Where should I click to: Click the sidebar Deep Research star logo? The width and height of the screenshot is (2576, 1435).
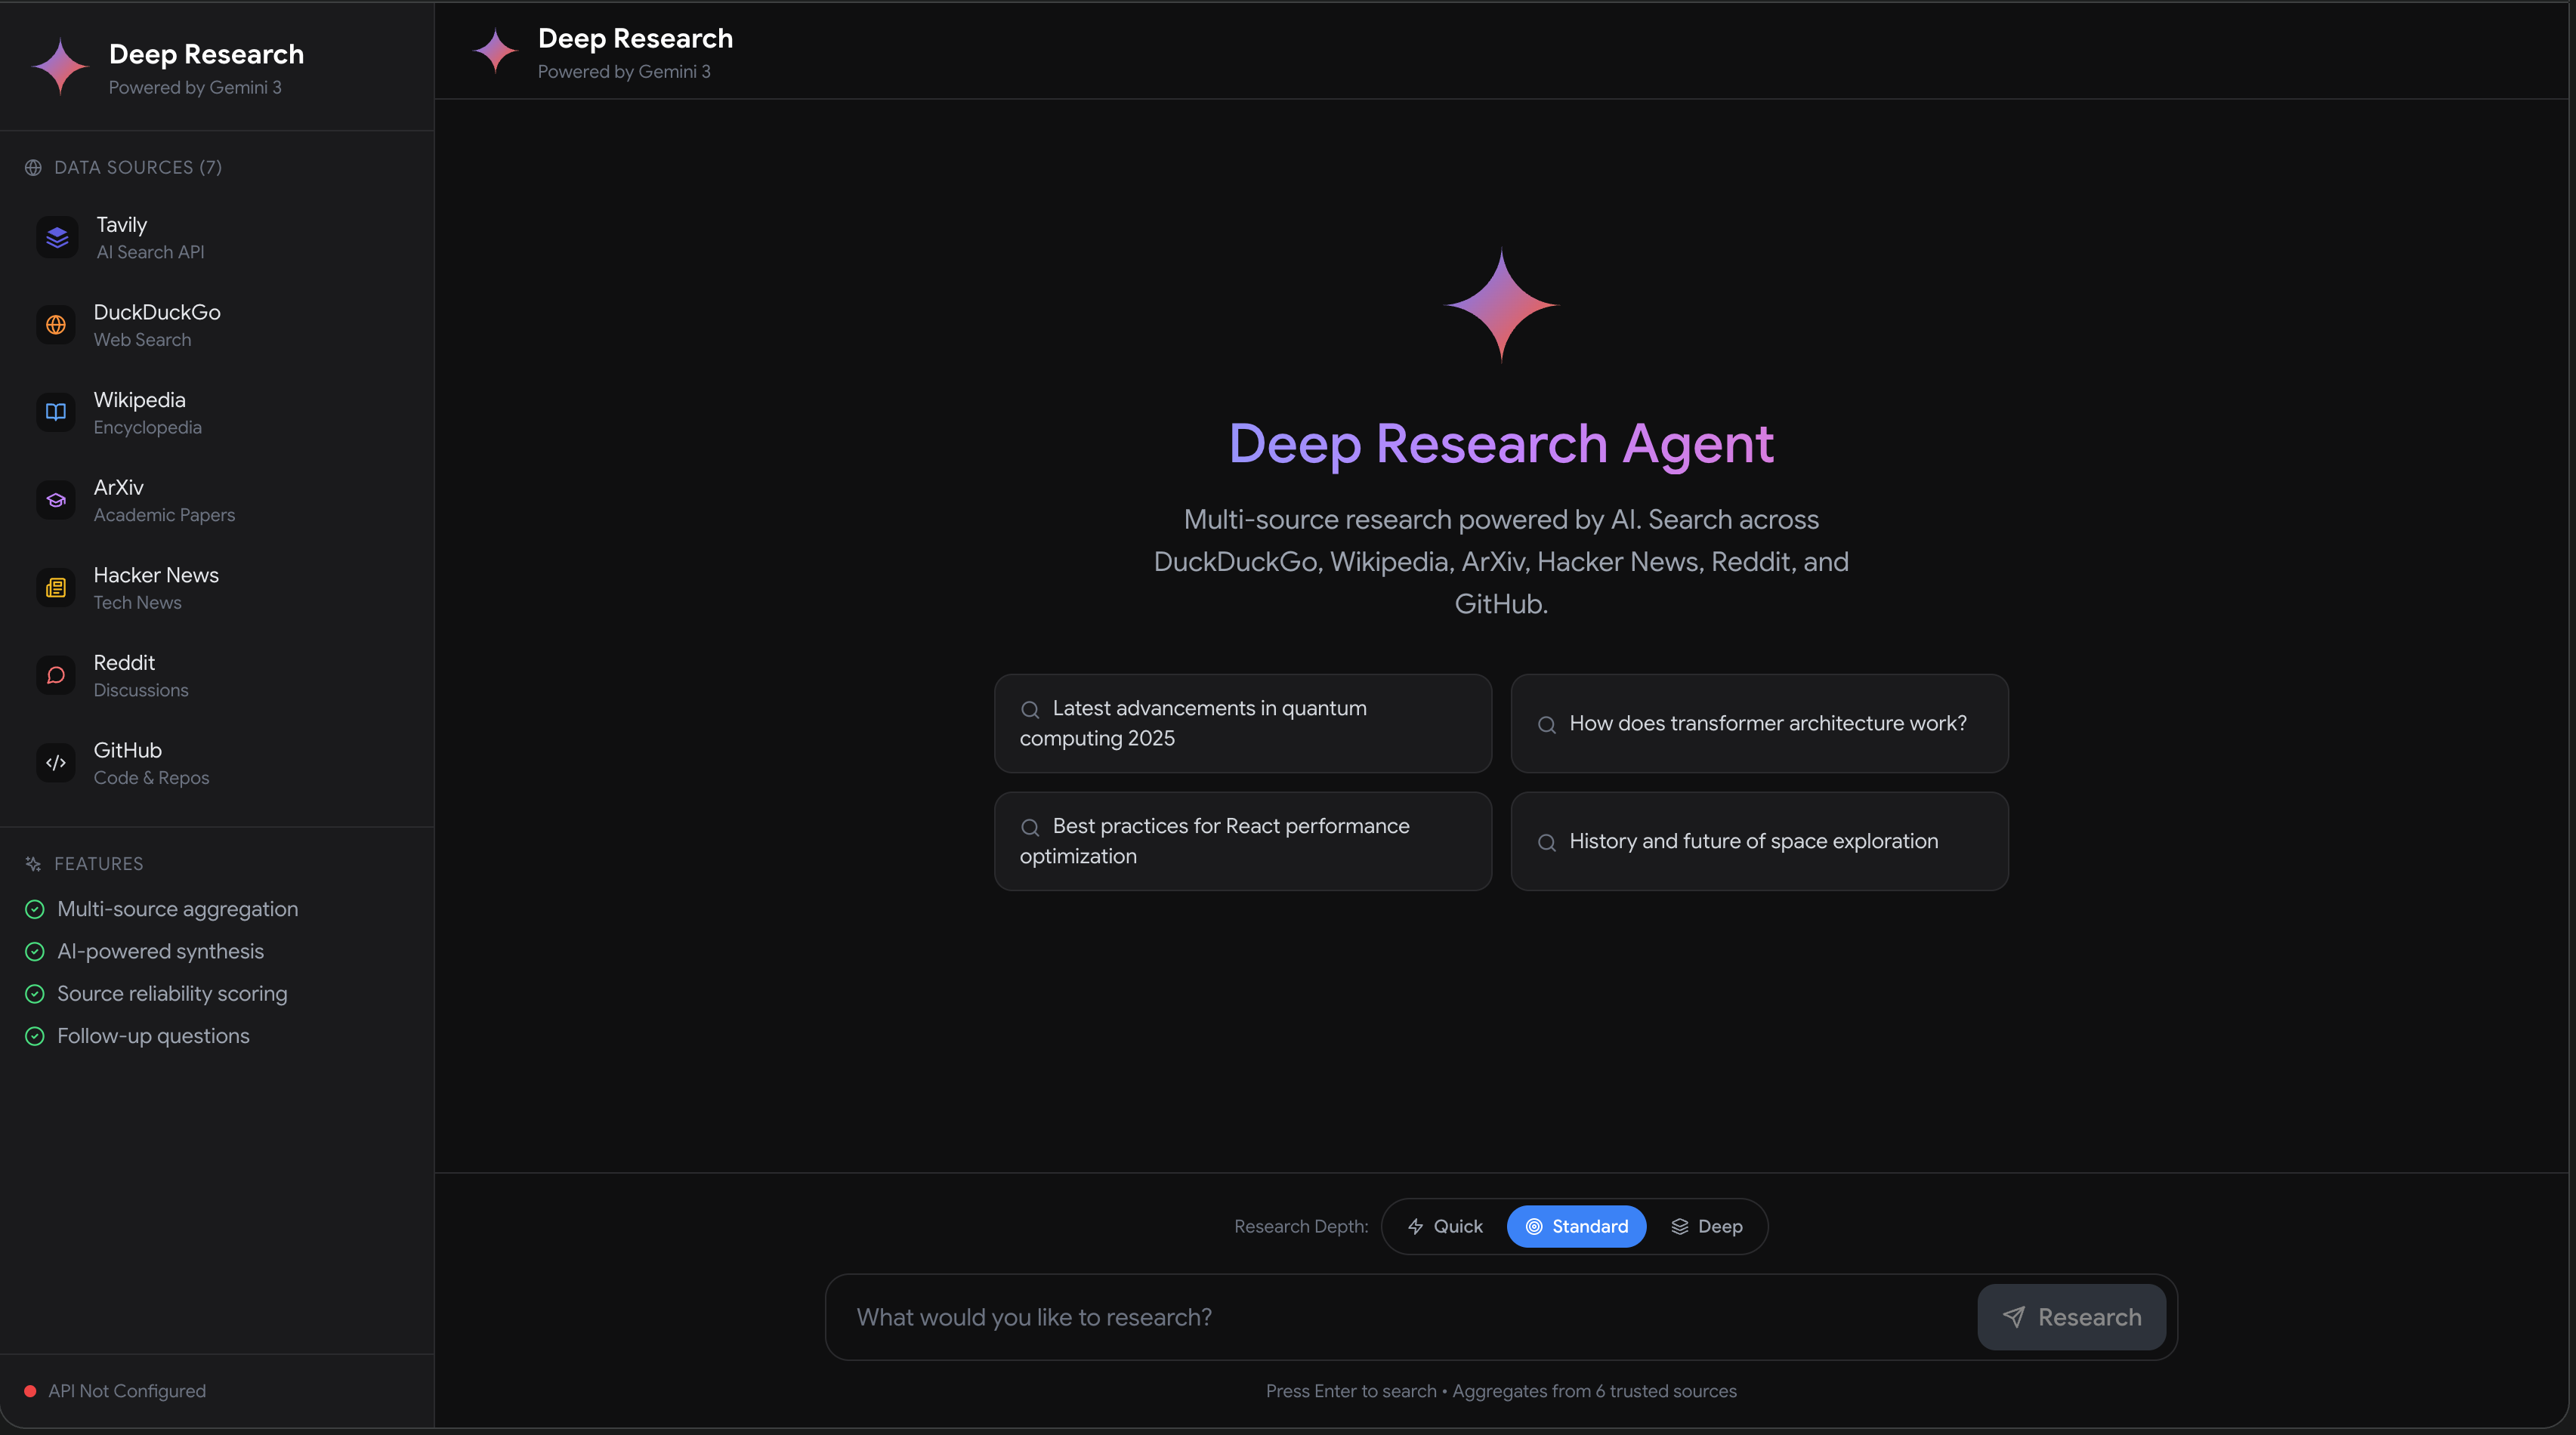(61, 67)
